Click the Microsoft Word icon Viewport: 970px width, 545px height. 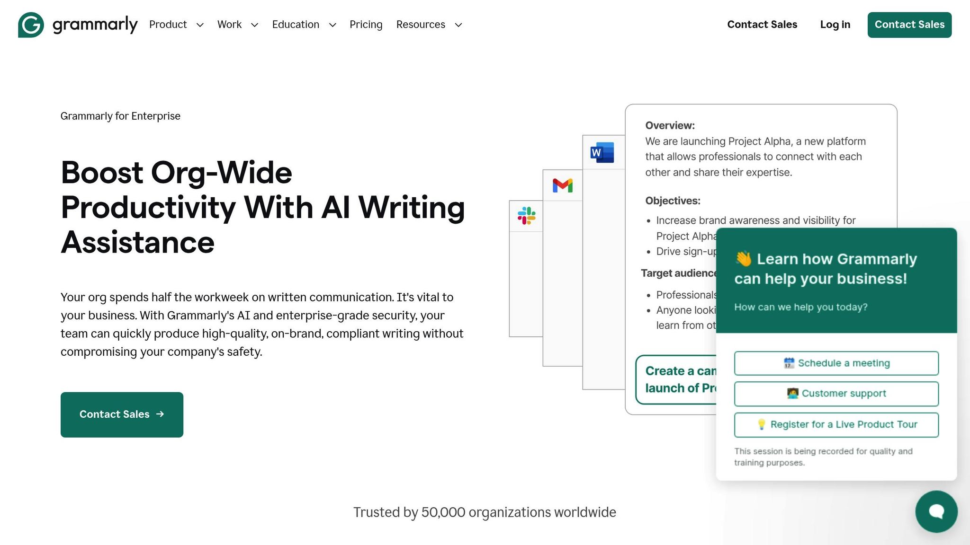602,152
